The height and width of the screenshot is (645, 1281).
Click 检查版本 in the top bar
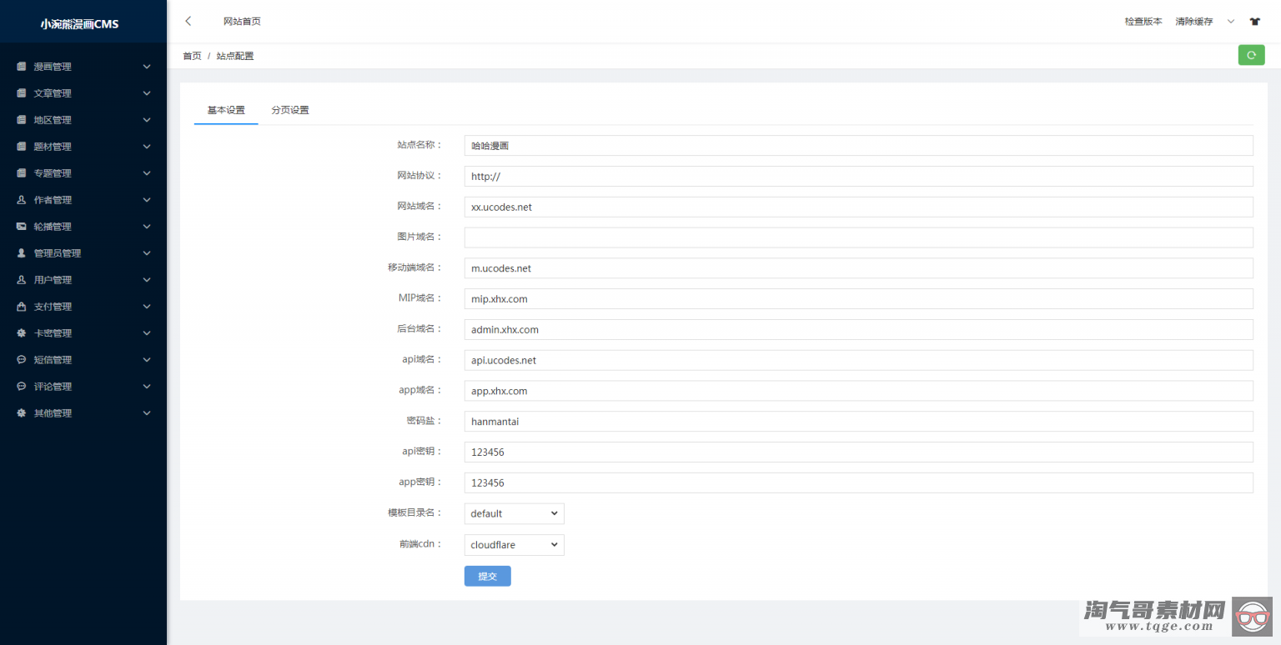(x=1143, y=22)
